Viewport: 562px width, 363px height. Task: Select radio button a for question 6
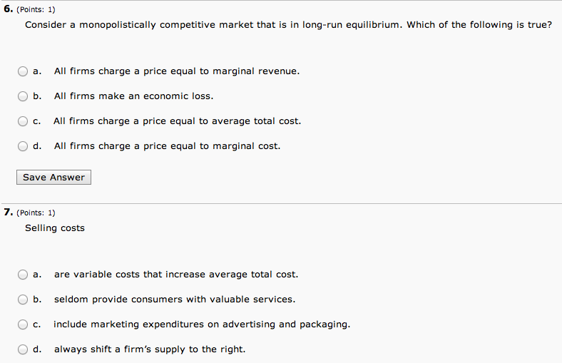23,71
